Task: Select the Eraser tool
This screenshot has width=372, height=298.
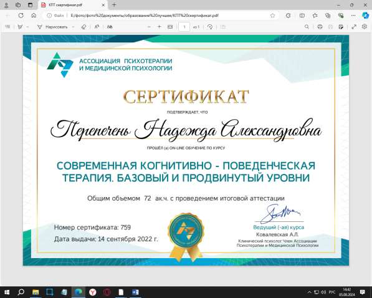Action: pyautogui.click(x=83, y=27)
